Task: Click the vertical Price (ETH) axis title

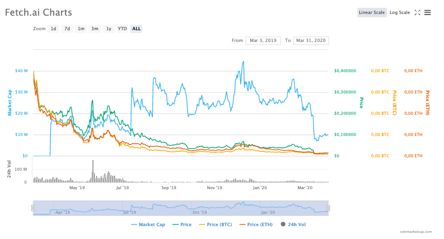Action: click(x=428, y=102)
